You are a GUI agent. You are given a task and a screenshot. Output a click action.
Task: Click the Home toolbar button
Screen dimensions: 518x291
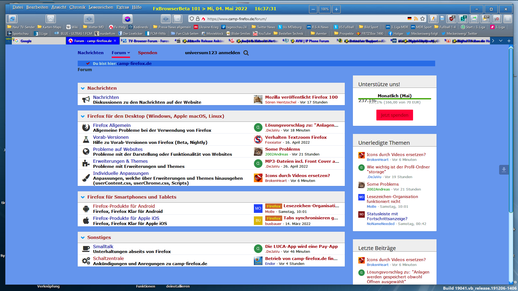(50, 19)
